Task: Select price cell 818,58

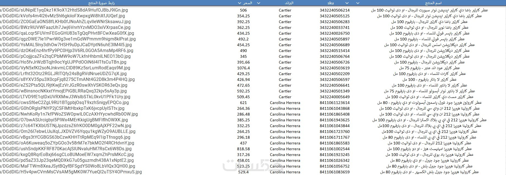Action: pos(243,149)
